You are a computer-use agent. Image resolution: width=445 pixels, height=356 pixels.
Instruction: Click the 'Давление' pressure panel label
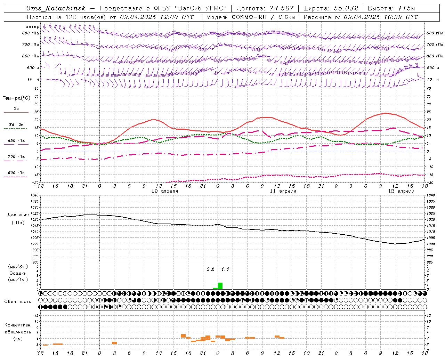(18, 215)
